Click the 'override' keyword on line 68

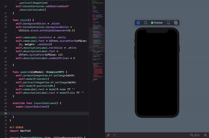(x=19, y=103)
